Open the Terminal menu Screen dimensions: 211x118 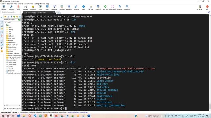pyautogui.click(x=4, y=4)
